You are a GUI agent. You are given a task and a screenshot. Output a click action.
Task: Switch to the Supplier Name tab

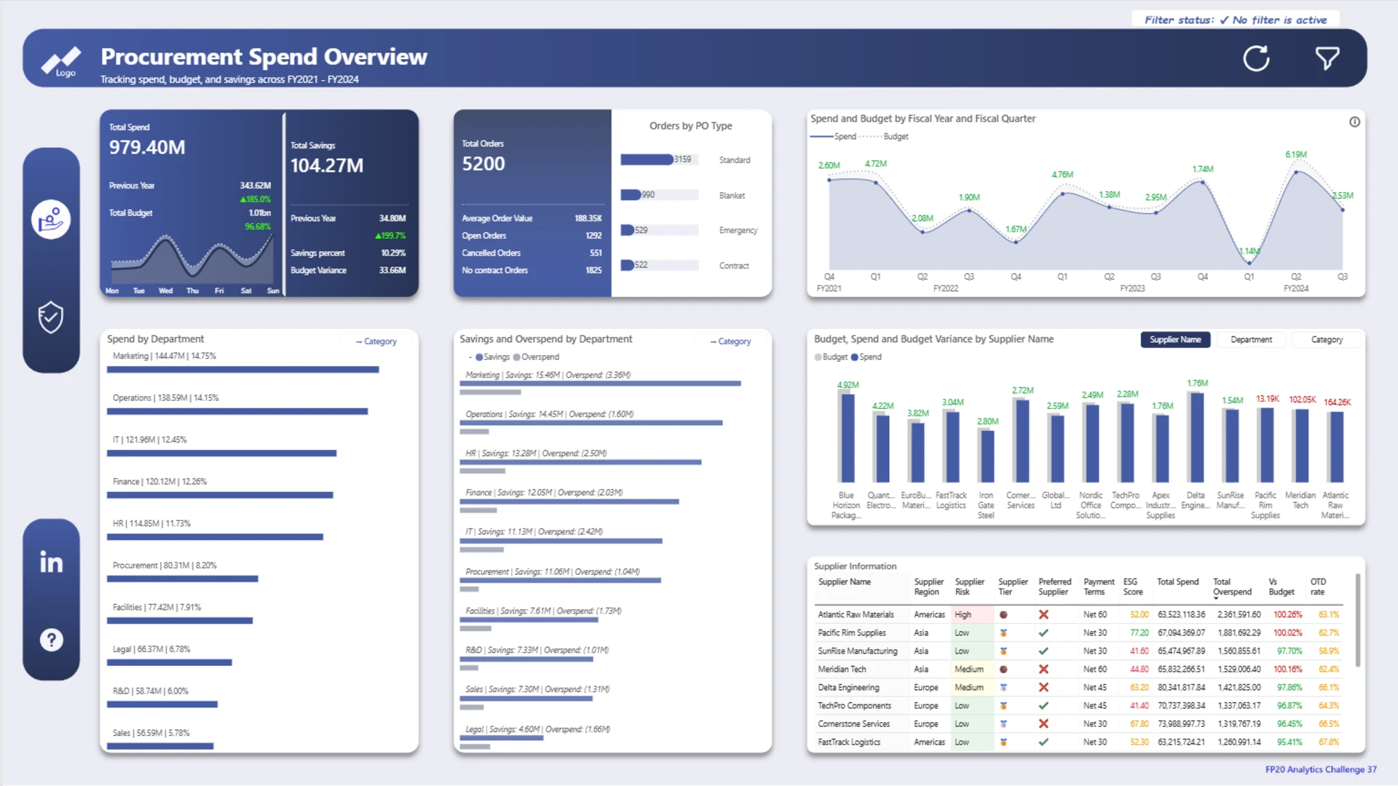[1175, 339]
